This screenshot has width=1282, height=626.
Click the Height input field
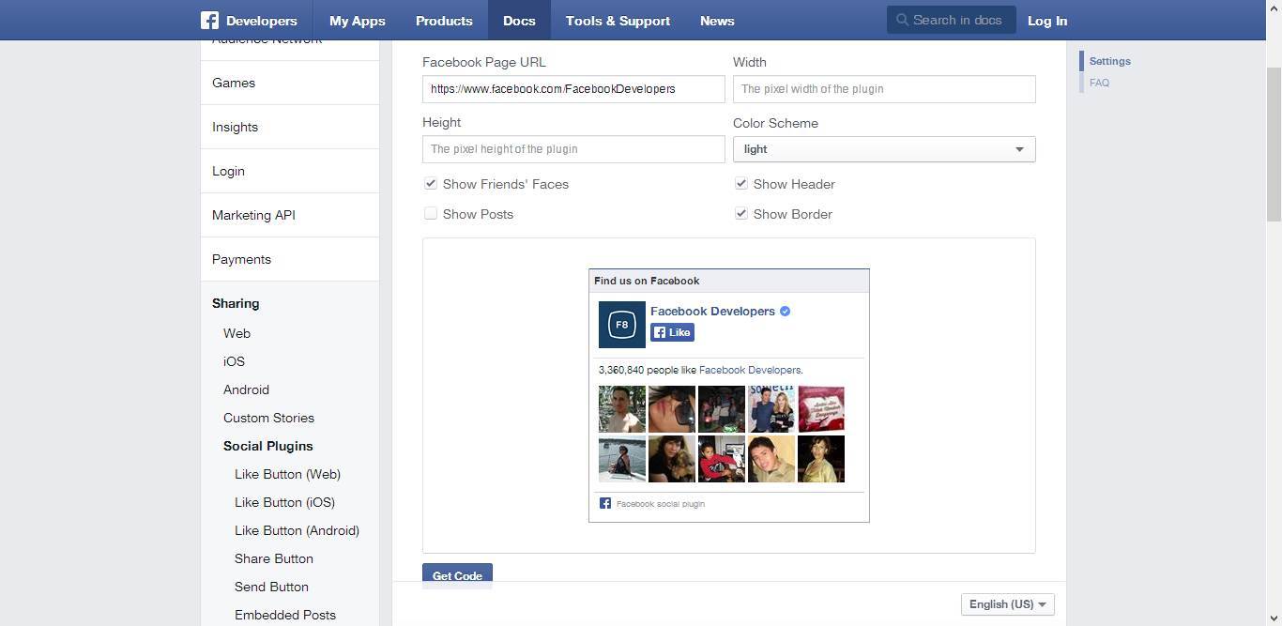click(573, 149)
